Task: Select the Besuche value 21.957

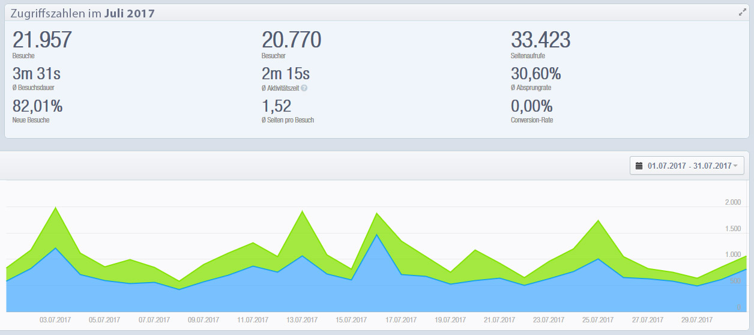Action: click(42, 40)
